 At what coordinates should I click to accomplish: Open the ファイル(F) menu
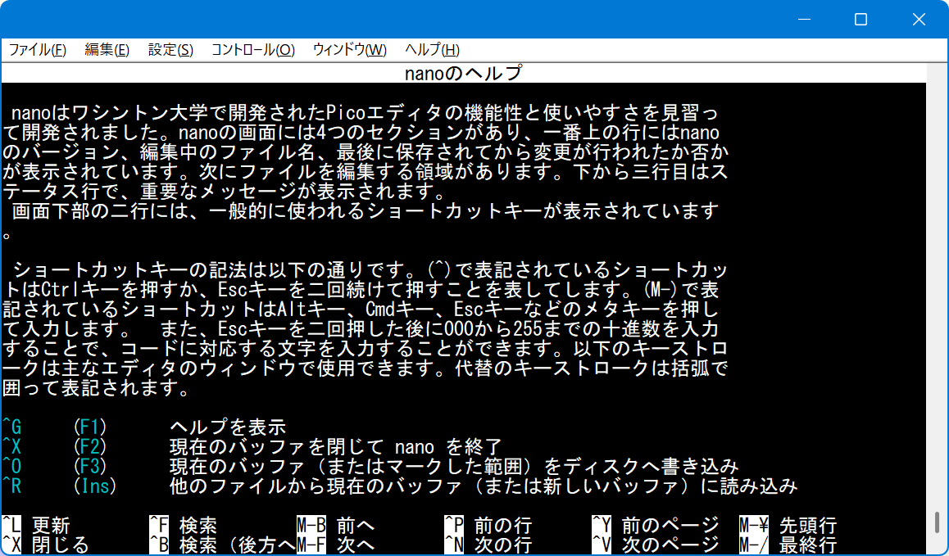(38, 50)
